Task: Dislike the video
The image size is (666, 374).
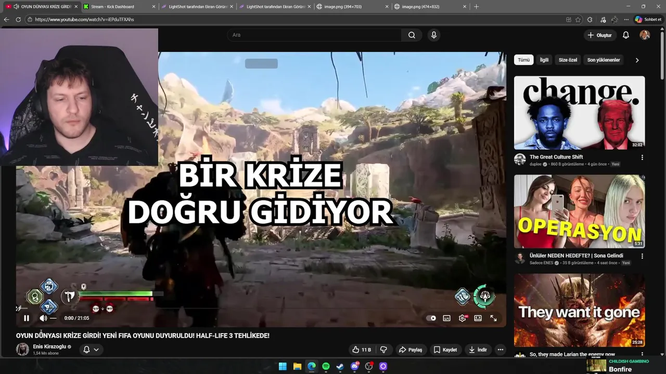Action: [383, 350]
